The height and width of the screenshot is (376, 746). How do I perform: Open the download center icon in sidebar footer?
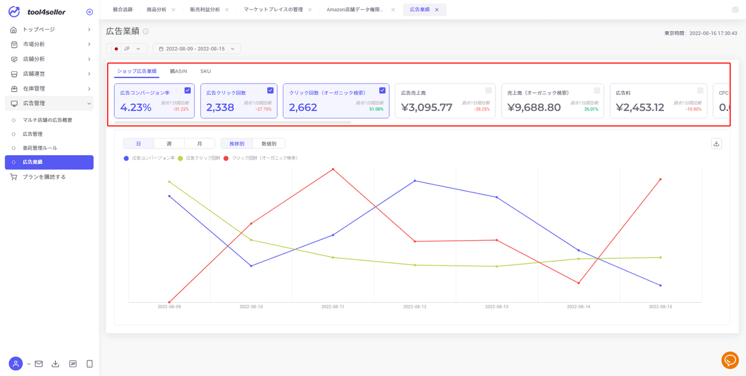point(55,364)
